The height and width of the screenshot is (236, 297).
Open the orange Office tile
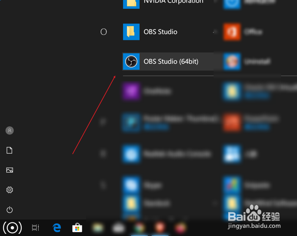232,32
